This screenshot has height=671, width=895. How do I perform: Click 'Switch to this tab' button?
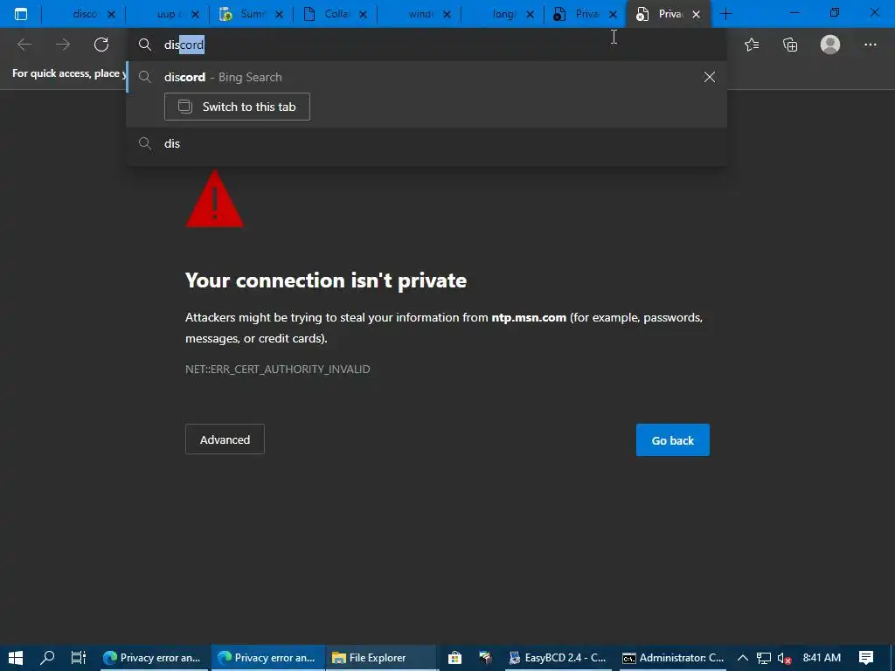point(237,107)
